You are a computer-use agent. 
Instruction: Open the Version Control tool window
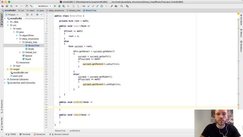59,134
